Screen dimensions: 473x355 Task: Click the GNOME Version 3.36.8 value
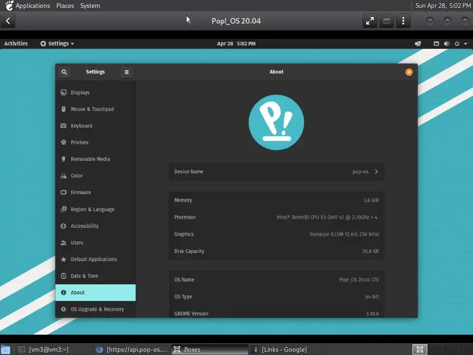(x=372, y=314)
